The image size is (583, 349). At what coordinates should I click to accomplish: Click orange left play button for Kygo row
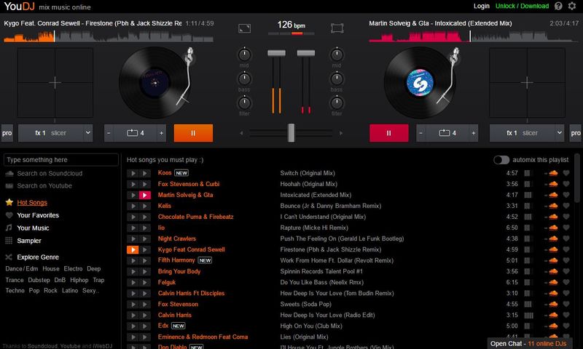click(133, 249)
